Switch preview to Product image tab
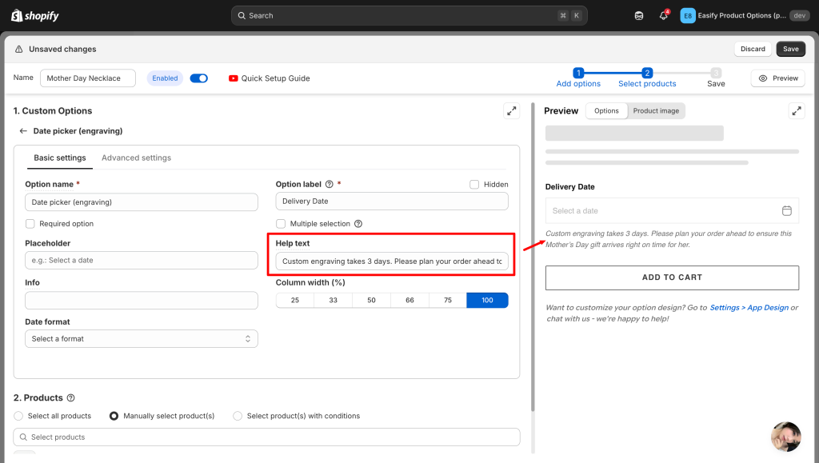Screen dimensions: 819x463 pyautogui.click(x=656, y=111)
